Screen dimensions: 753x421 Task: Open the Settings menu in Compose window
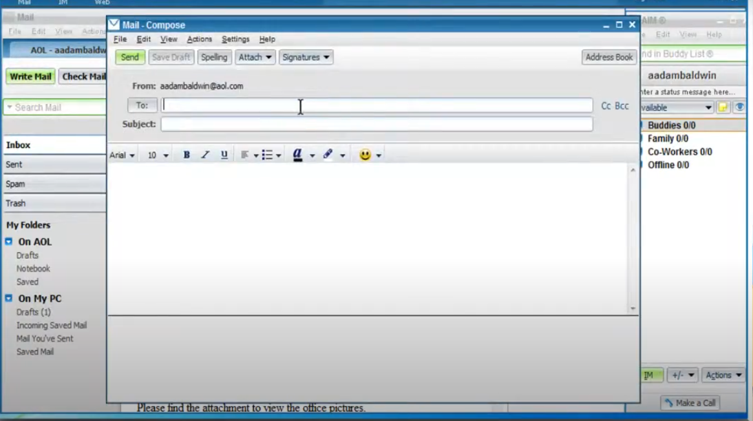pos(235,39)
